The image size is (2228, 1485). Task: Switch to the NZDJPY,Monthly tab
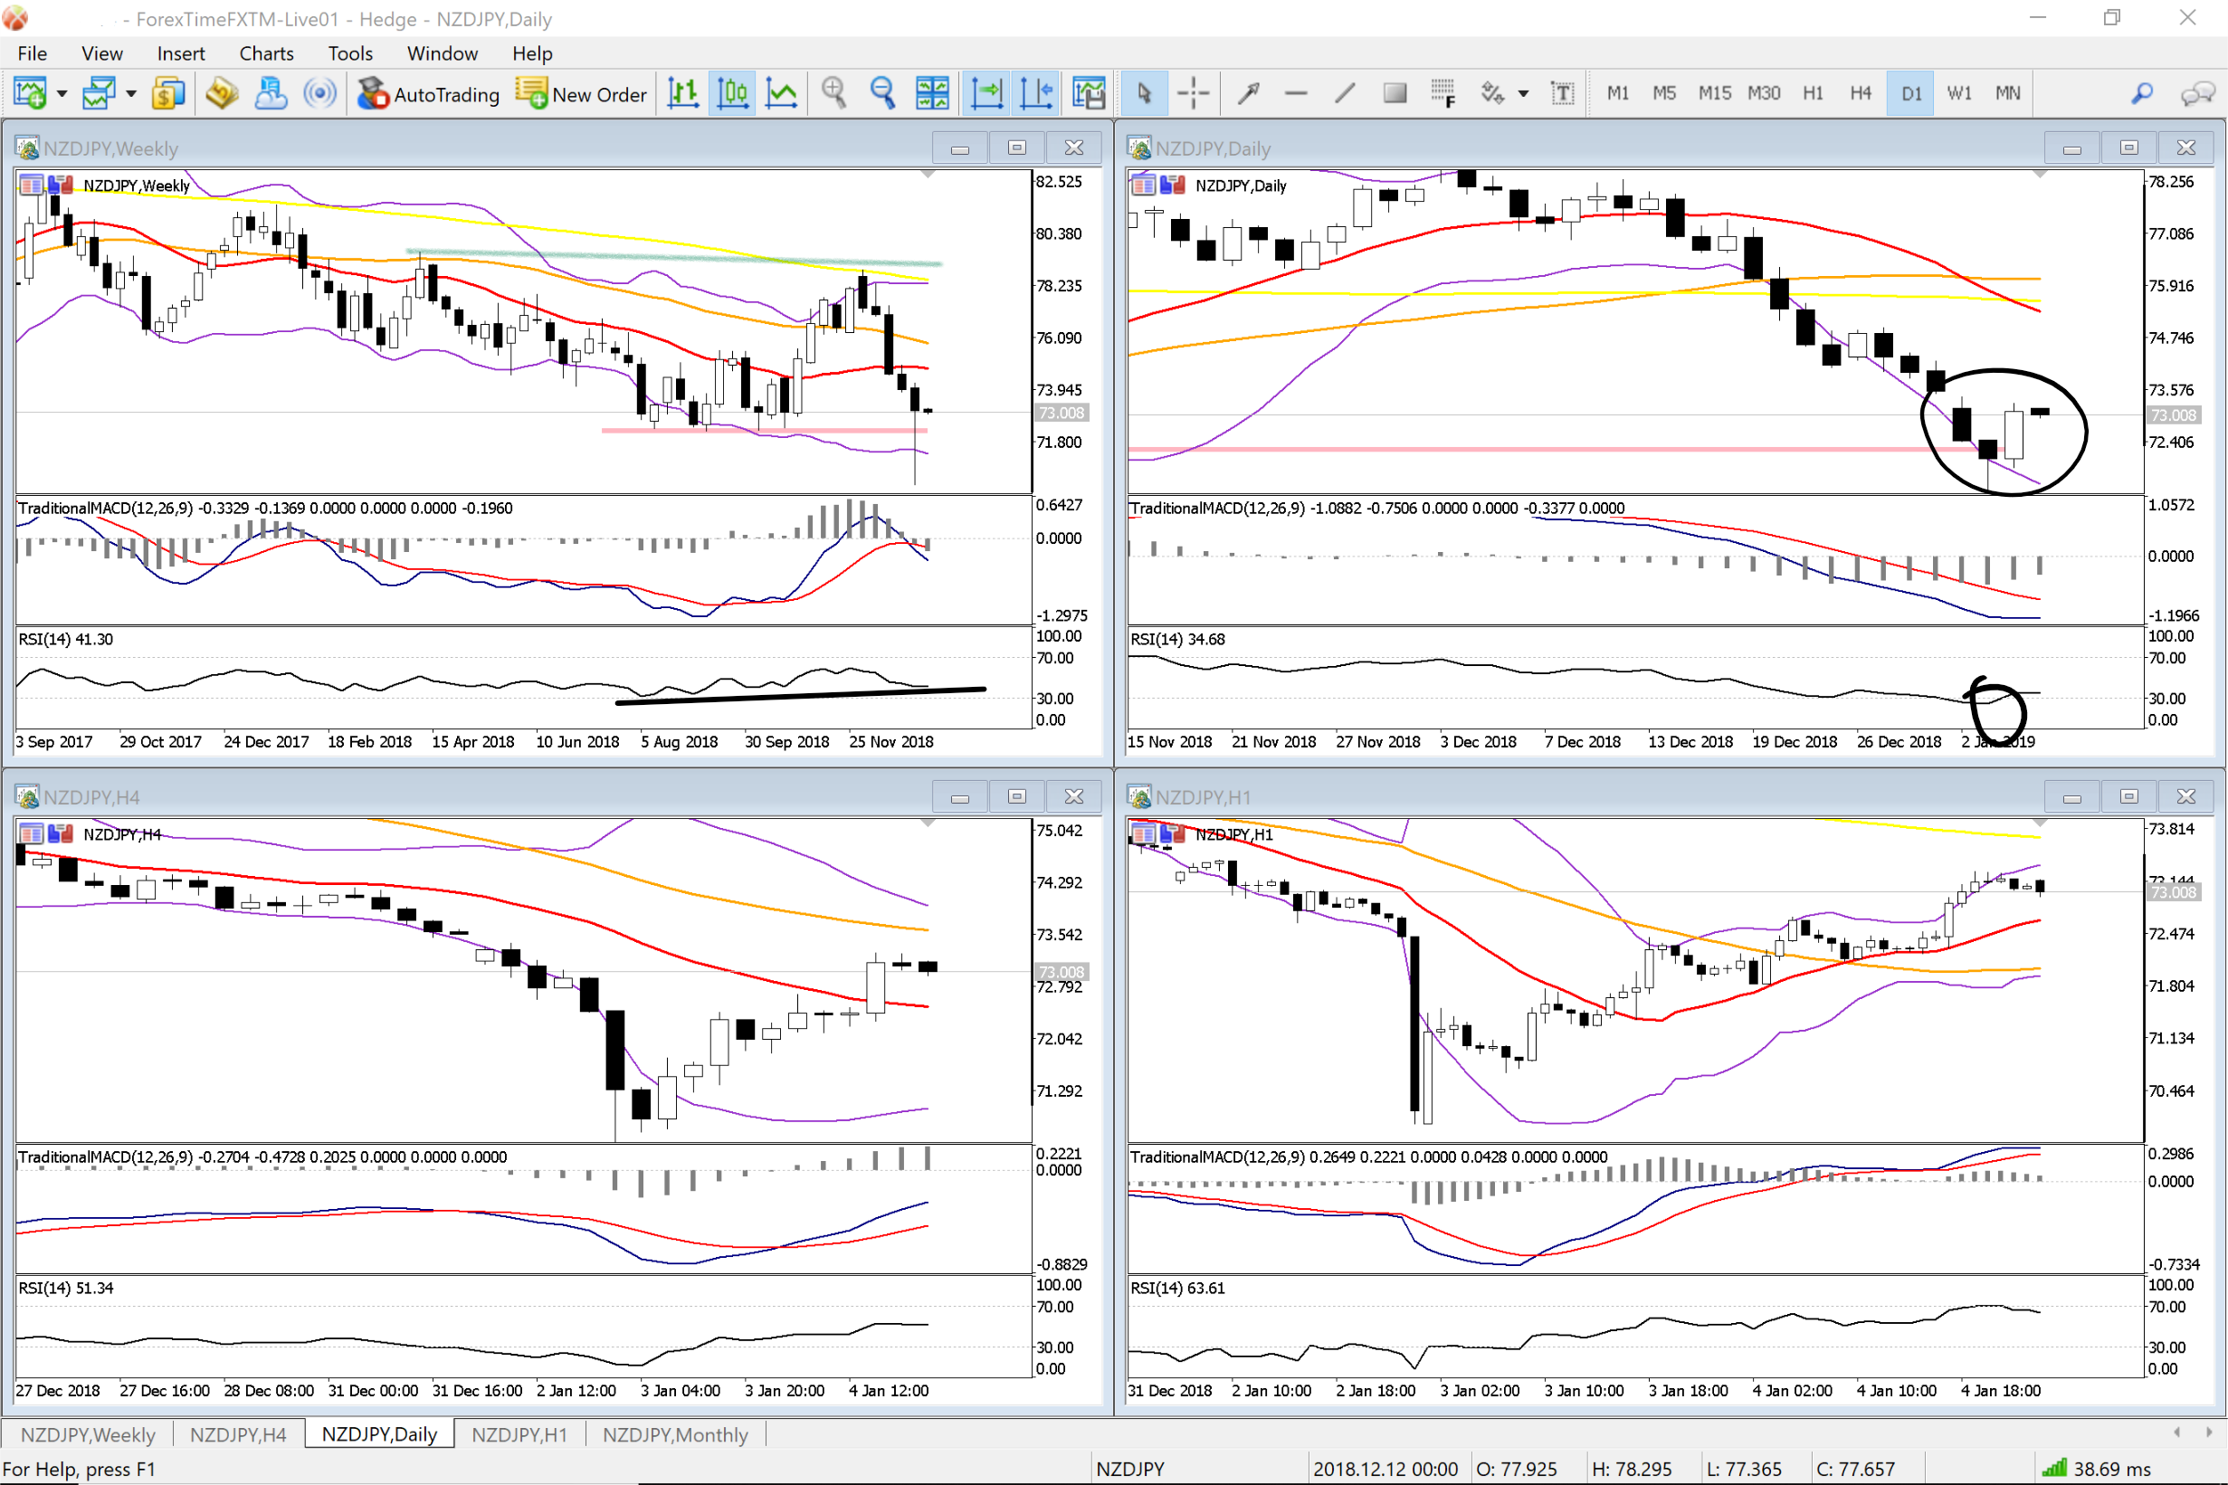(675, 1435)
